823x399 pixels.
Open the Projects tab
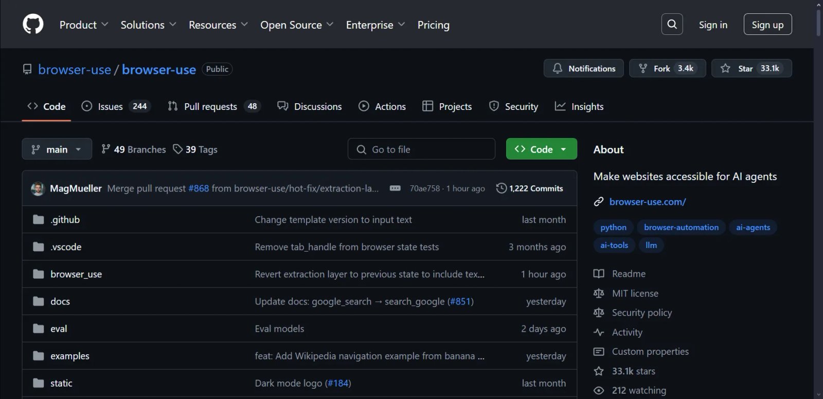point(447,106)
